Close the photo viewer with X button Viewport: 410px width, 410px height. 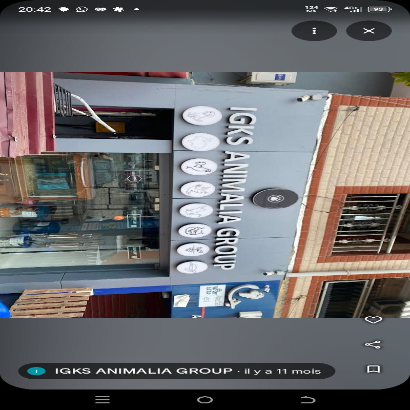point(368,31)
